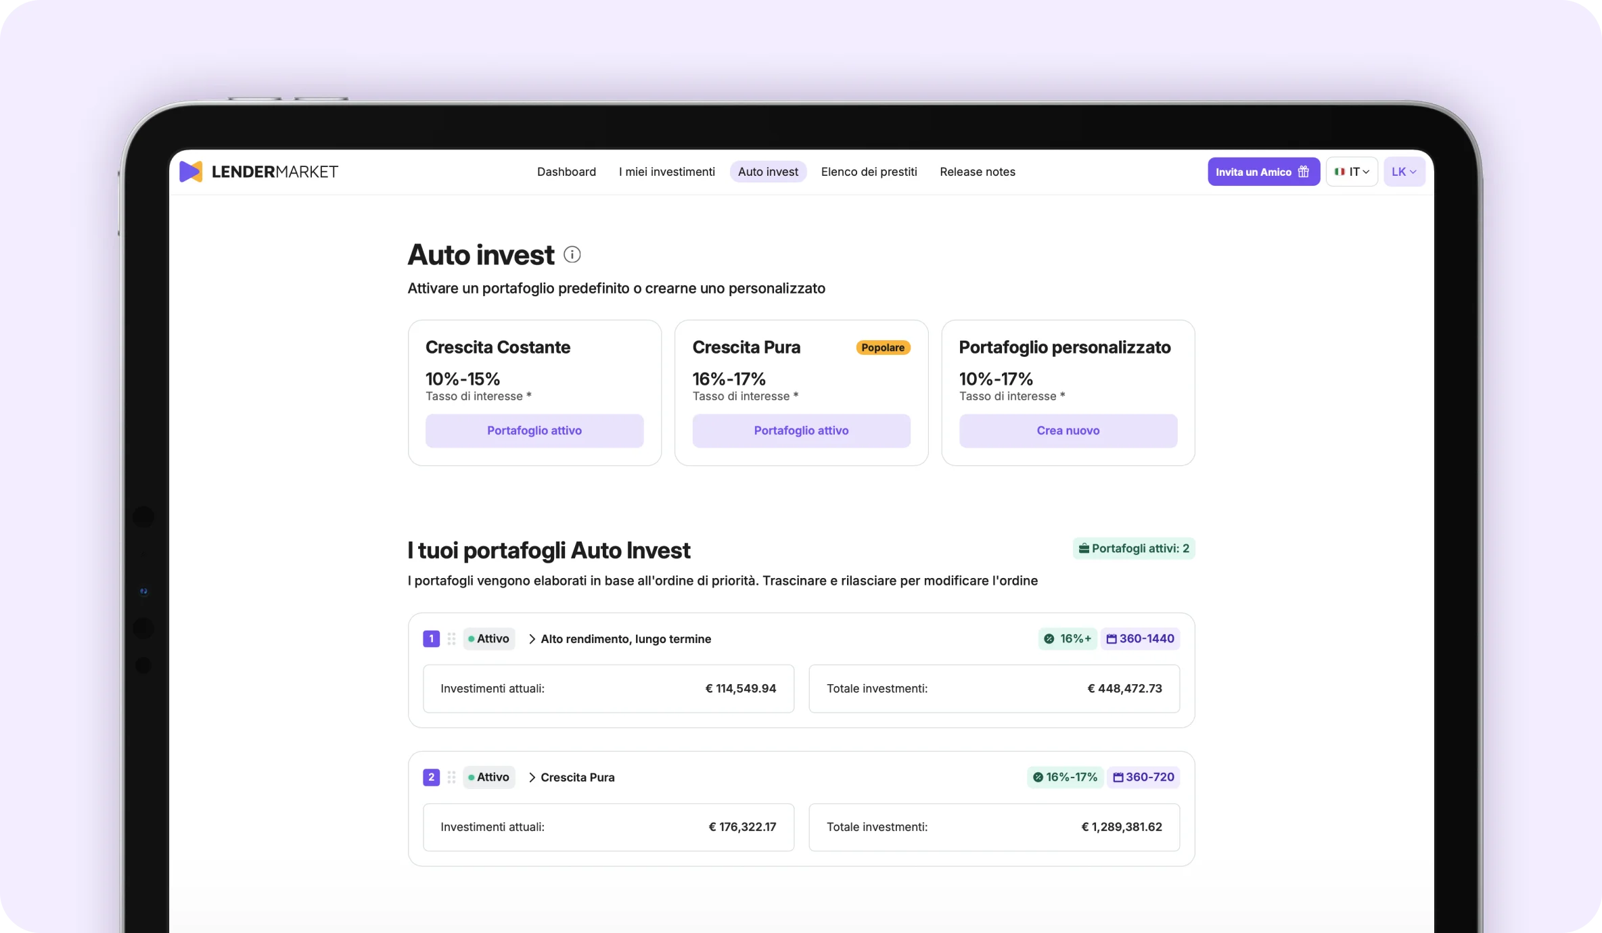Grab the drag handle of portfolio 2
This screenshot has height=933, width=1602.
[451, 777]
